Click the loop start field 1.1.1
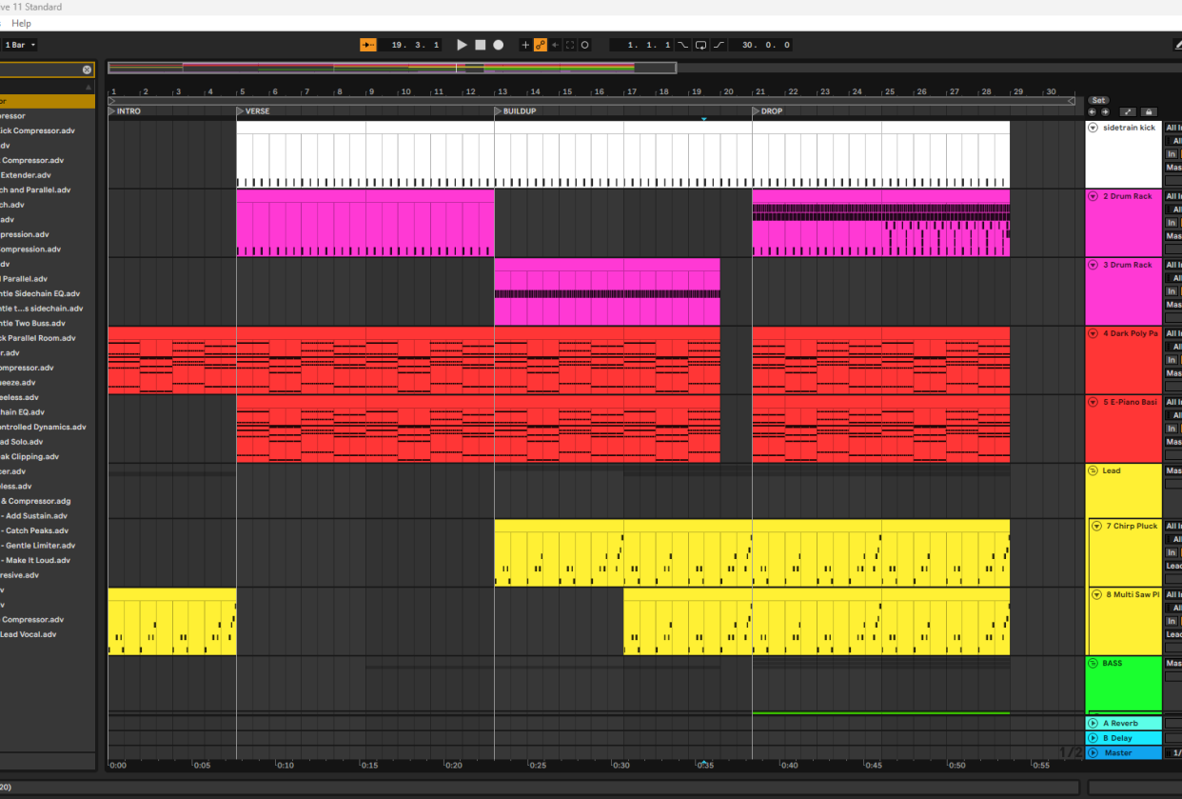The width and height of the screenshot is (1182, 799). 641,45
